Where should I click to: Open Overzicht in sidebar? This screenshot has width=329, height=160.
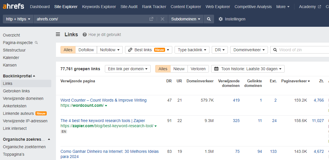point(12,35)
